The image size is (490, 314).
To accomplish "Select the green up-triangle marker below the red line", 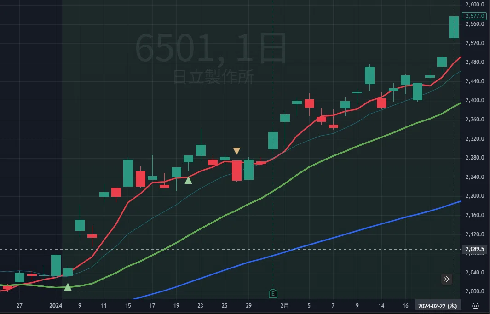I will pos(188,180).
